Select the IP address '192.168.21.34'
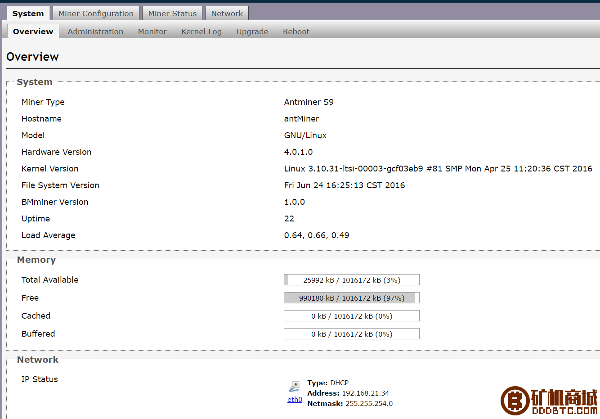Viewport: 600px width, 419px height. tap(366, 393)
